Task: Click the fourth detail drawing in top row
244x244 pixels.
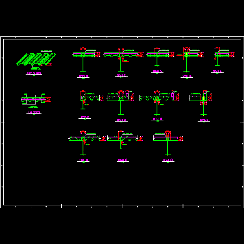Action: (188, 56)
